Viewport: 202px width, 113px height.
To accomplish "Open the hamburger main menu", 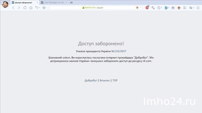I will (198, 8).
